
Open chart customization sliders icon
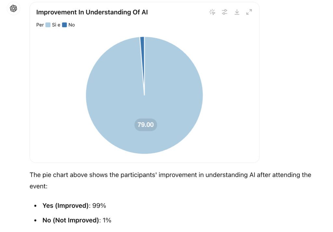click(224, 12)
